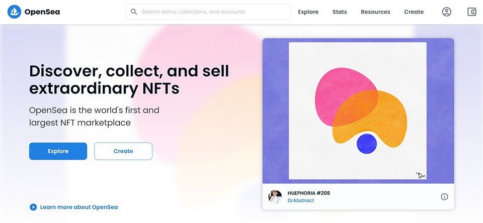Image resolution: width=483 pixels, height=223 pixels.
Task: Click the Discover, collect, and sell headline
Action: pyautogui.click(x=129, y=79)
